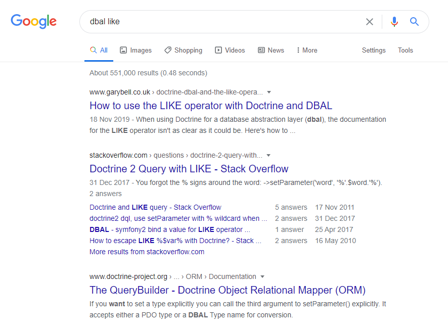Submit search with the blue magnifier icon
Viewport: 448px width, 330px height.
pyautogui.click(x=414, y=22)
